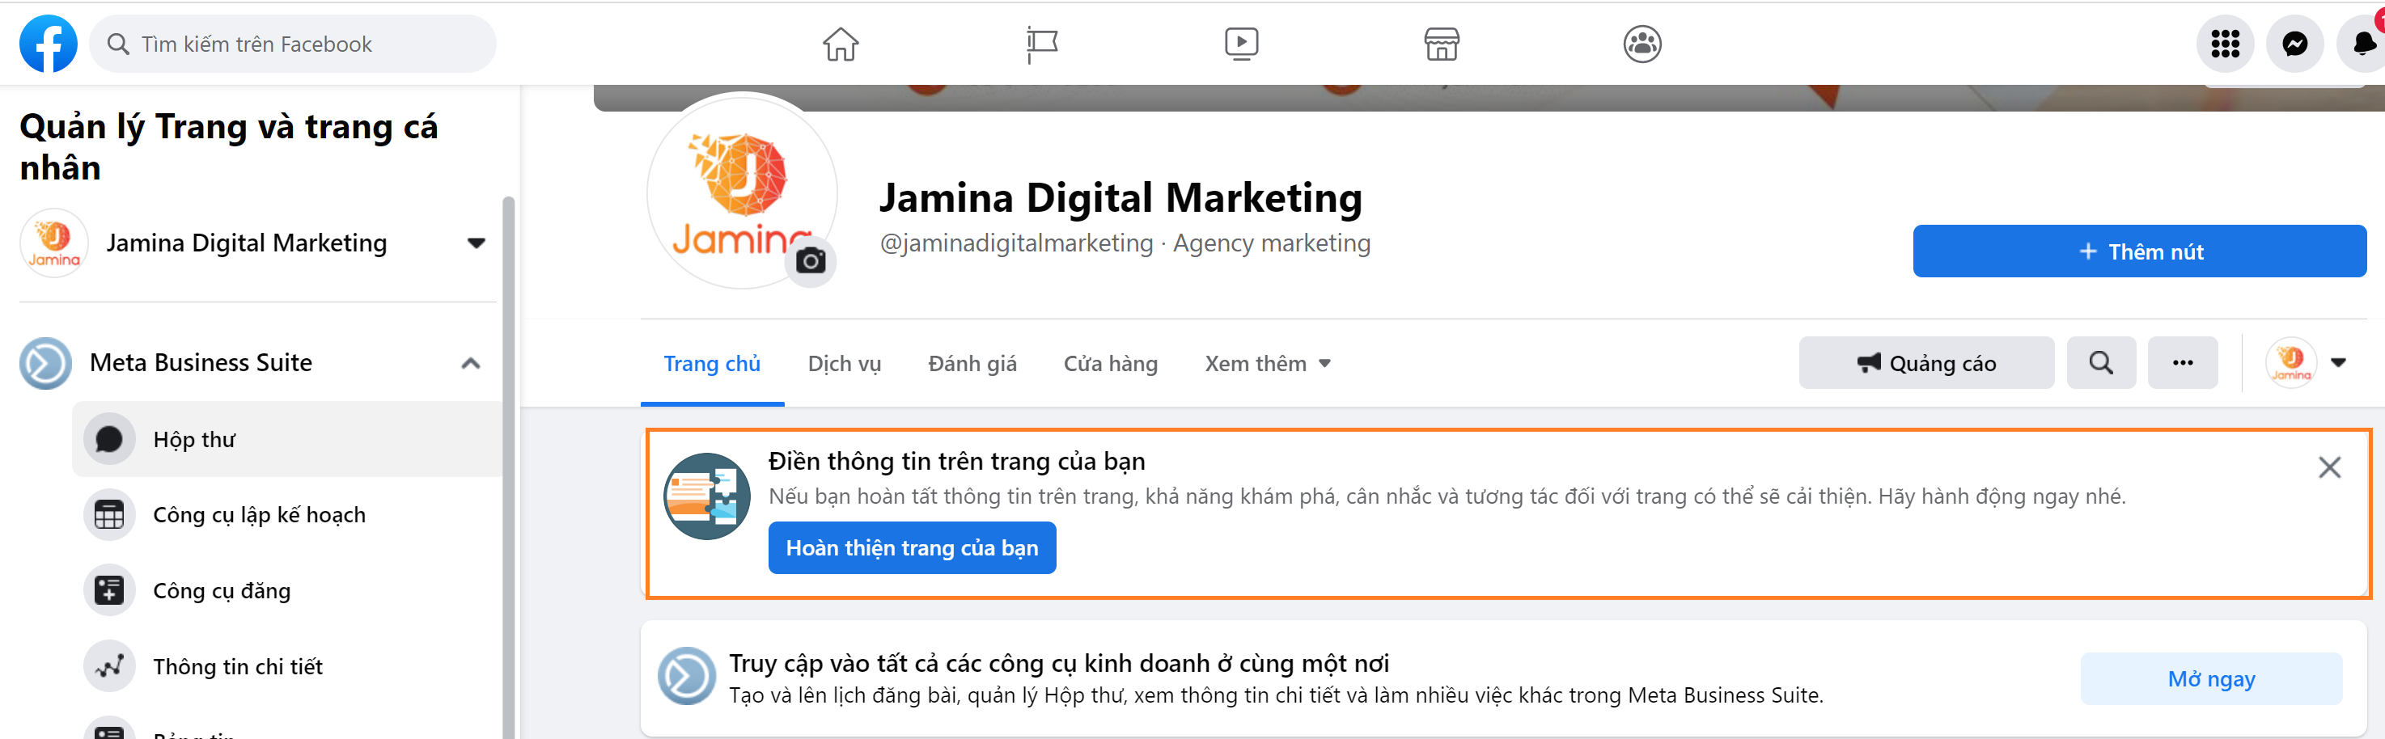Dismiss the page info completion banner
This screenshot has width=2385, height=739.
2328,467
